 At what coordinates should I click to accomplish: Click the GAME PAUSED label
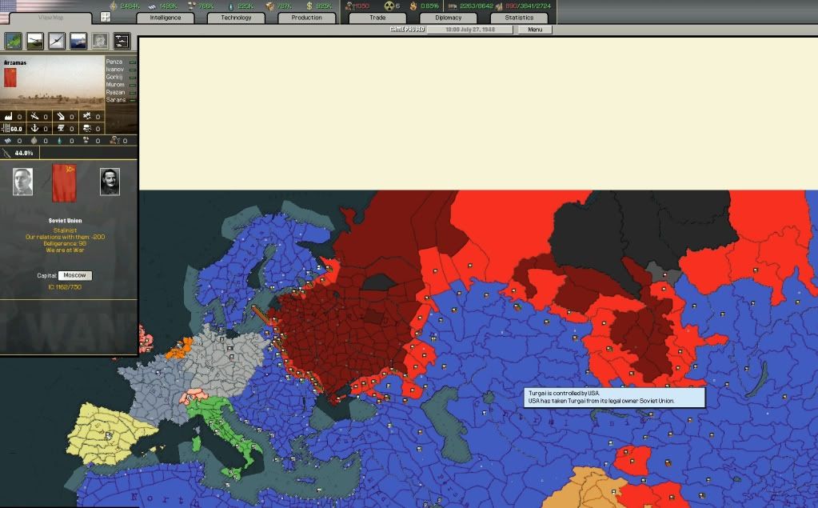click(408, 30)
